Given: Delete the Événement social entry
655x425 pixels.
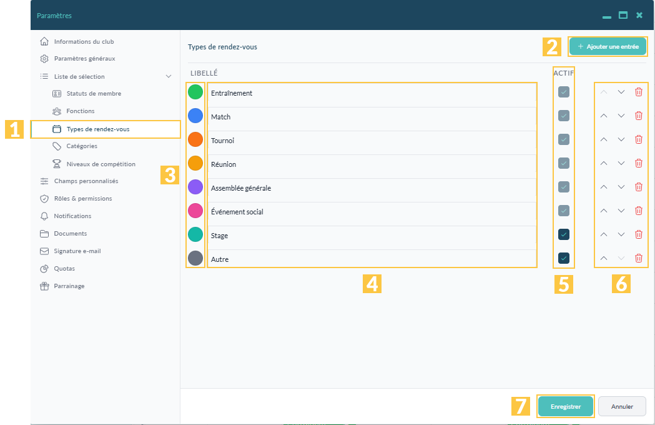Looking at the screenshot, I should click(638, 211).
